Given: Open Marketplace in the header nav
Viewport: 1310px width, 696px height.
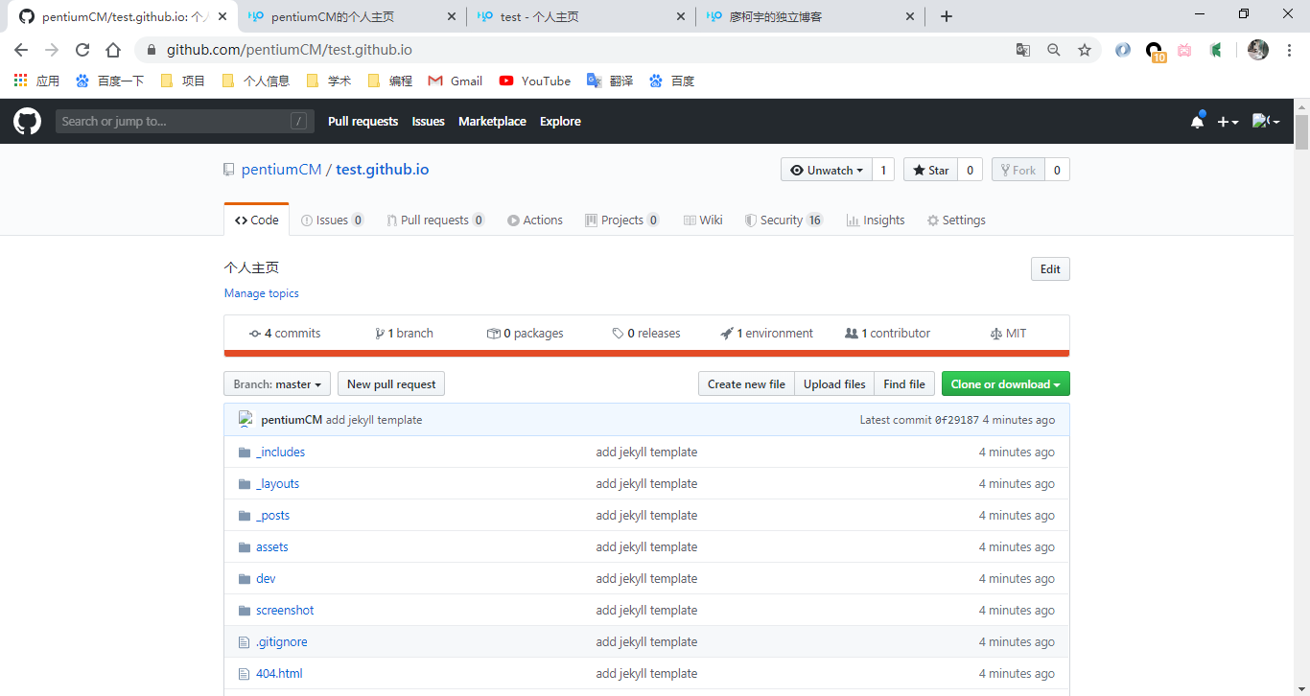Looking at the screenshot, I should [x=492, y=122].
